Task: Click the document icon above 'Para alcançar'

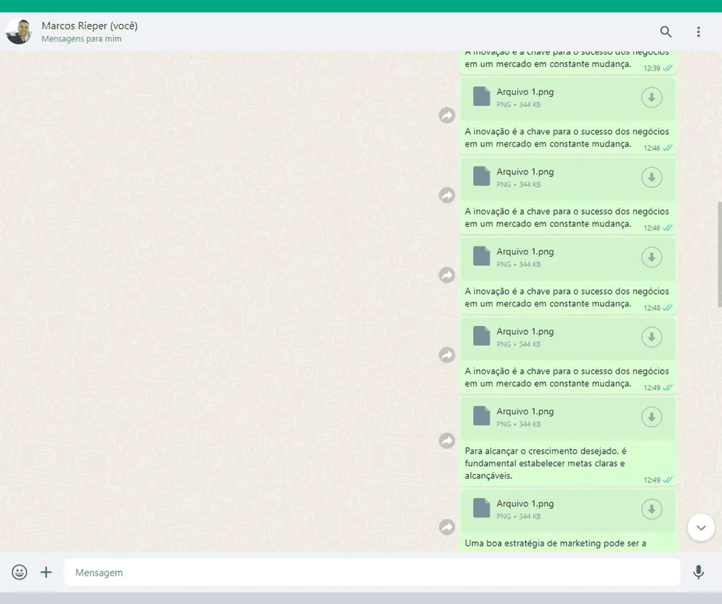Action: [x=481, y=416]
